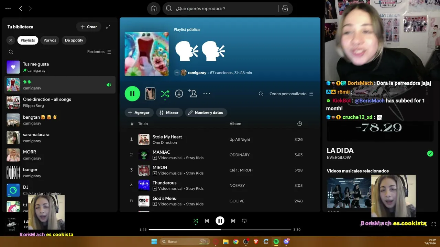440x247 pixels.
Task: Play the track MANIAC
Action: (220, 155)
